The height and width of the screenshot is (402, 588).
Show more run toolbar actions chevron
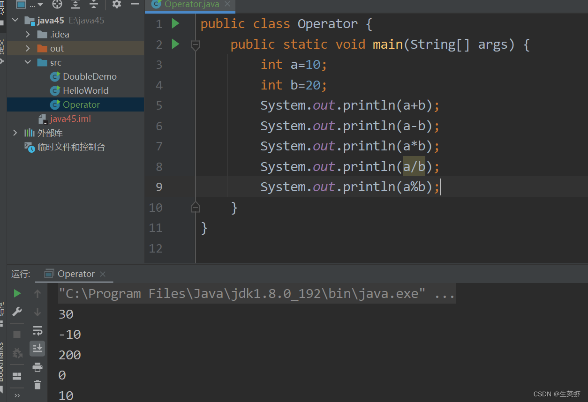pos(17,396)
